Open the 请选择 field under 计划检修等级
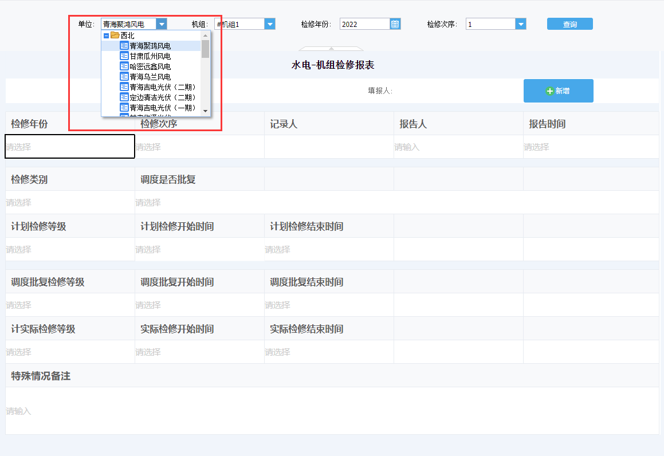 [70, 249]
